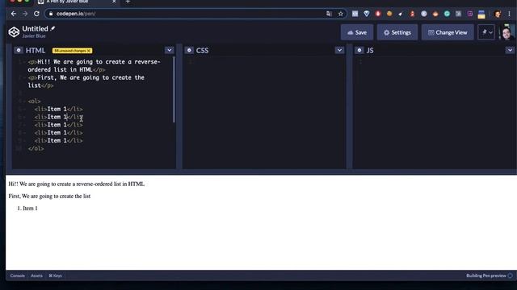Screen dimensions: 517x290
Task: Open HTML editor settings gear
Action: tap(19, 50)
